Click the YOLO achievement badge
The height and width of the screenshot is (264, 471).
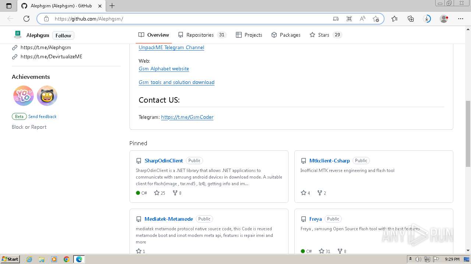[x=24, y=96]
